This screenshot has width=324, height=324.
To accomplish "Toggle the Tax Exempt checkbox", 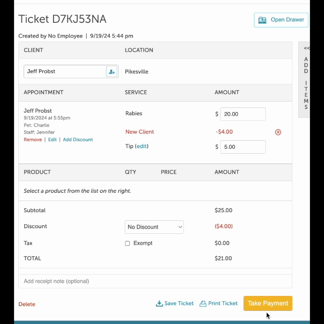I will pyautogui.click(x=127, y=243).
